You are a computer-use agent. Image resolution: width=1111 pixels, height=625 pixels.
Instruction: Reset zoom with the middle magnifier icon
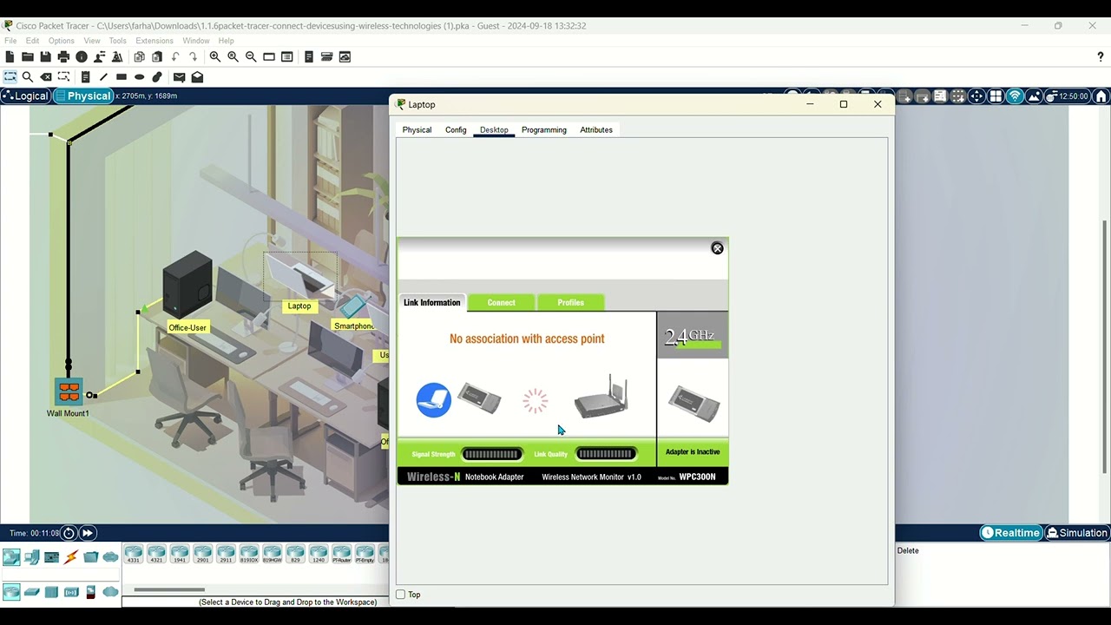click(x=233, y=56)
